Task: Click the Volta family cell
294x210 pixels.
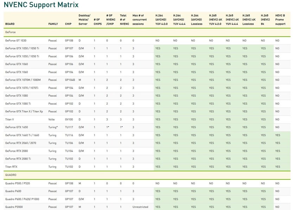Action: coord(51,119)
